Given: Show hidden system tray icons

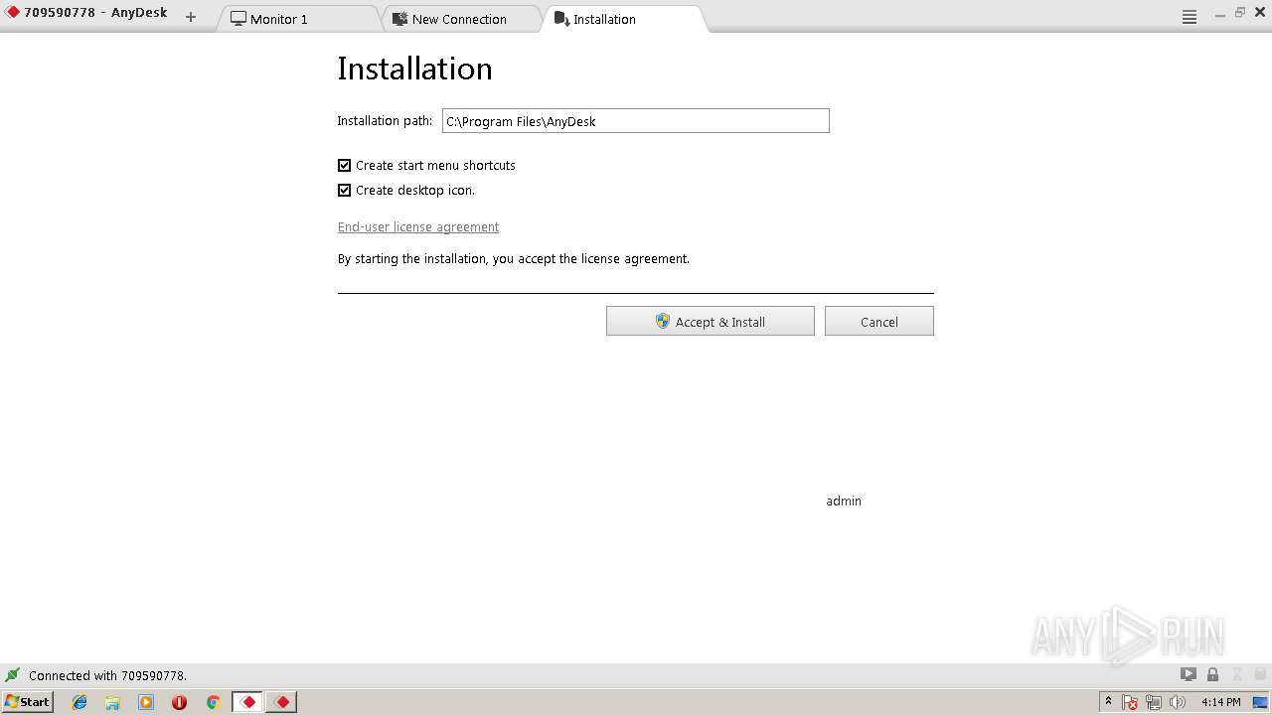Looking at the screenshot, I should pyautogui.click(x=1108, y=702).
